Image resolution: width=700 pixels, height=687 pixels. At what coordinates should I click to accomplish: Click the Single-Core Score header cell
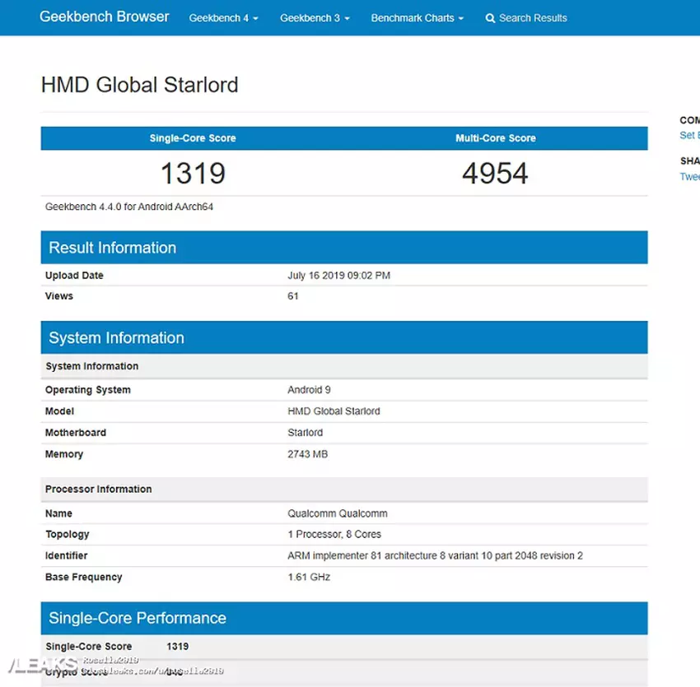(x=193, y=138)
